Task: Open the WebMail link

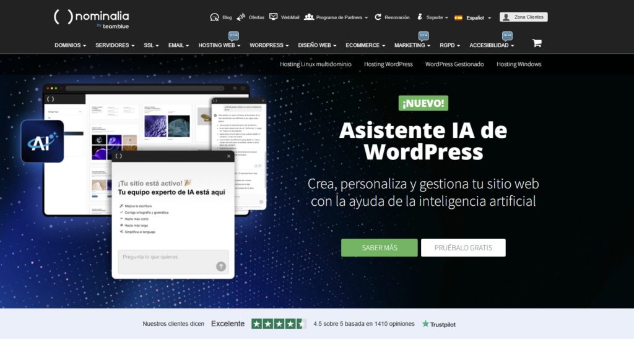Action: click(290, 17)
